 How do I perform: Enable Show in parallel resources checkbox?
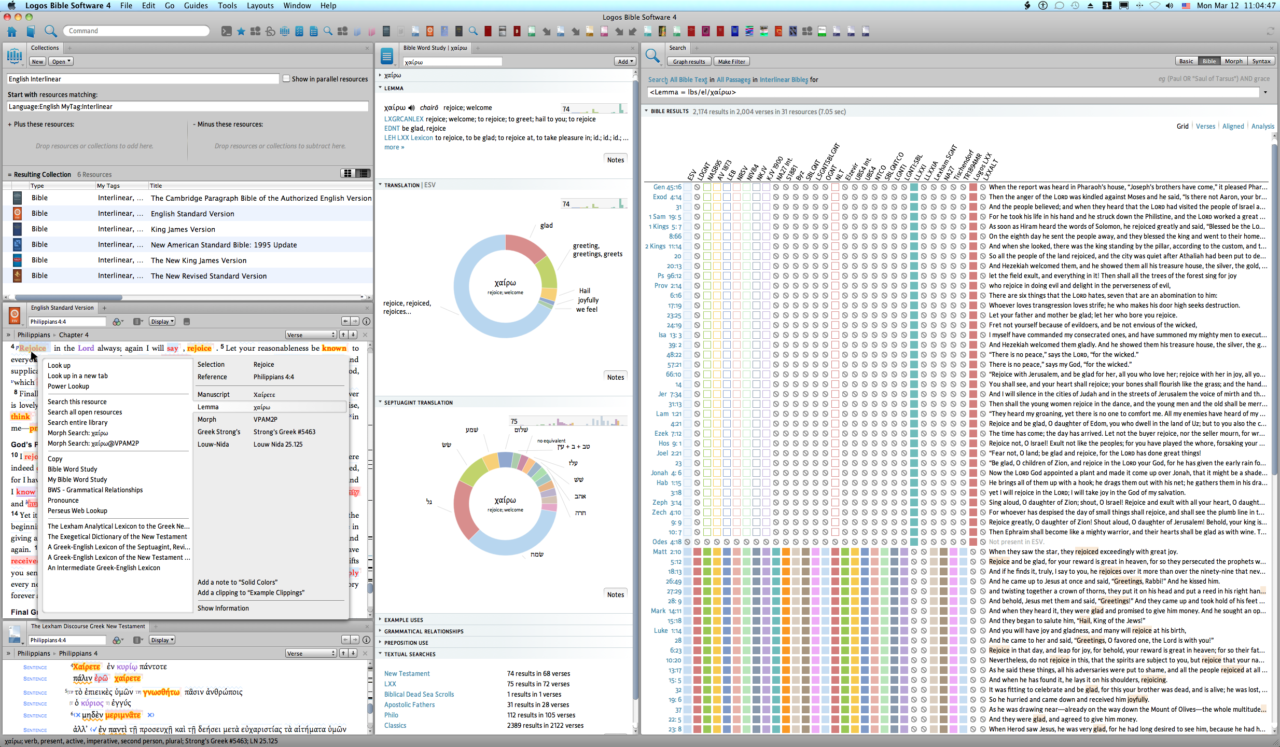point(286,79)
